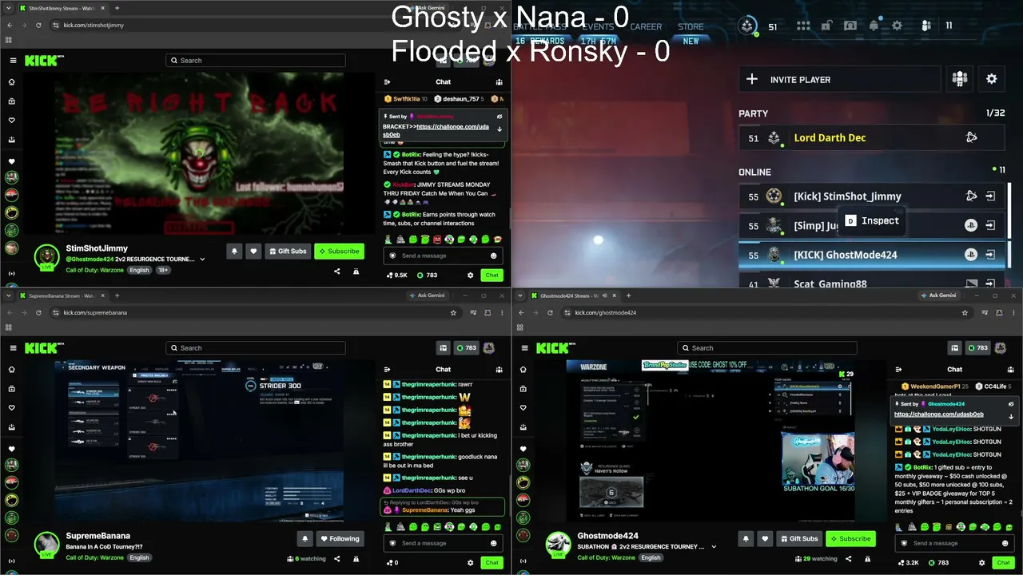Go back in the Ghostmode424 browser window
Viewport: 1023px width, 575px height.
[521, 313]
